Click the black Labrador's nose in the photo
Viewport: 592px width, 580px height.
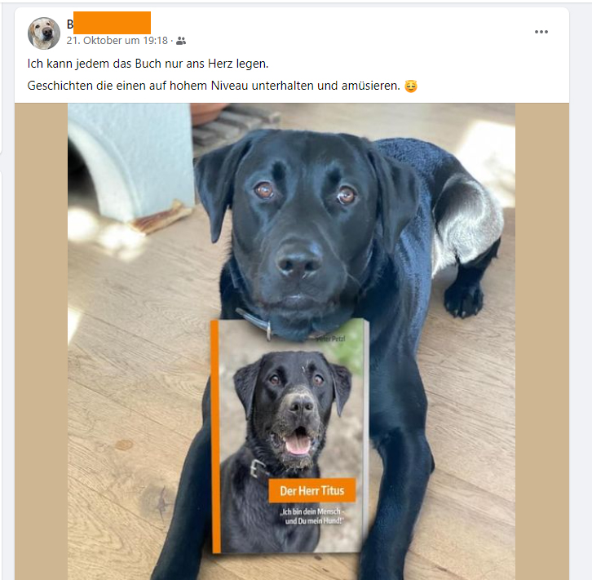click(298, 260)
